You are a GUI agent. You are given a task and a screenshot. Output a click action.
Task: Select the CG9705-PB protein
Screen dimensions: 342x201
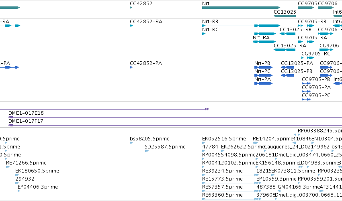pos(306,83)
